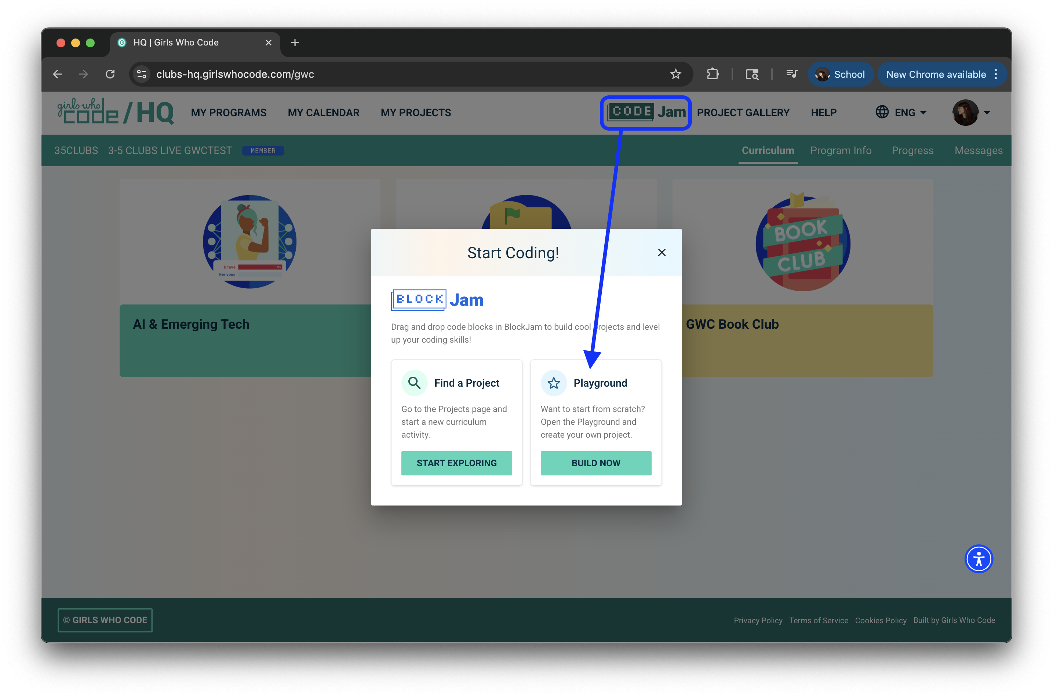Viewport: 1053px width, 697px height.
Task: Open Project Gallery menu item
Action: click(x=743, y=113)
